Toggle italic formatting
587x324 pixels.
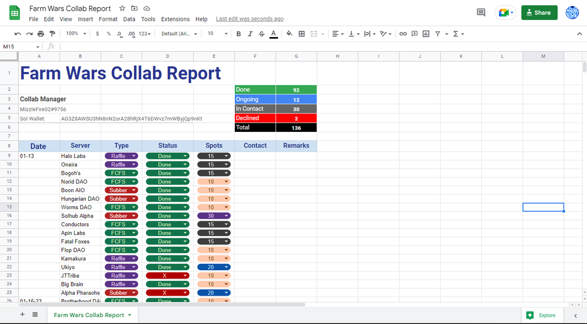(250, 34)
